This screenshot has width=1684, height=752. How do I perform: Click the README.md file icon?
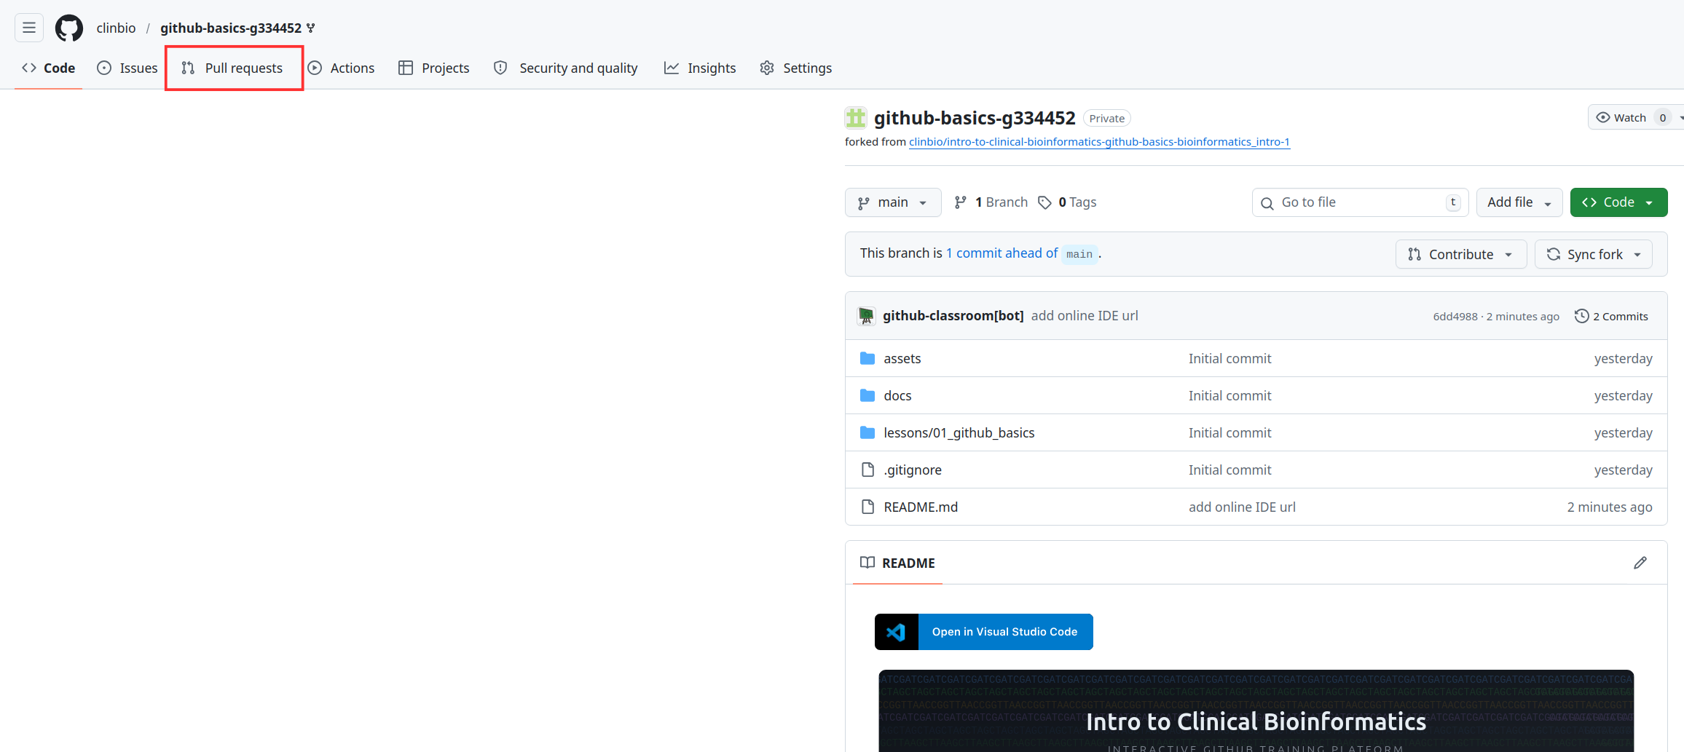[x=867, y=507]
